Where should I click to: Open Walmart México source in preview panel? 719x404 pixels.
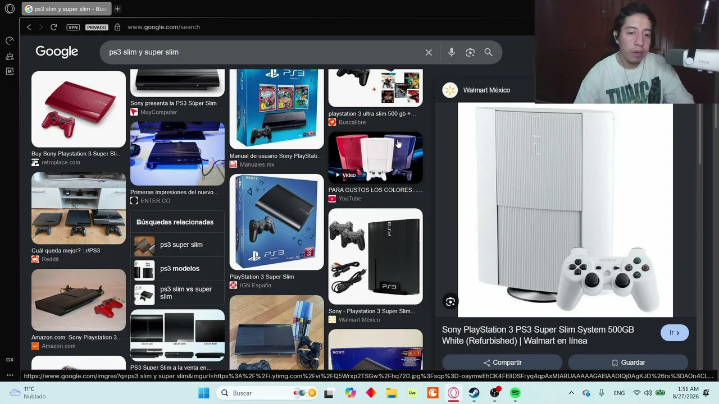click(x=476, y=90)
